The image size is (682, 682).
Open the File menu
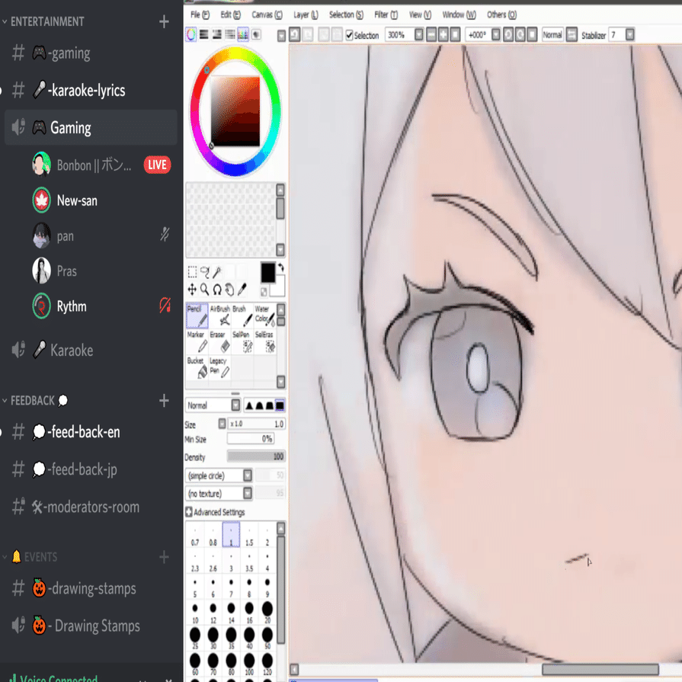[200, 14]
